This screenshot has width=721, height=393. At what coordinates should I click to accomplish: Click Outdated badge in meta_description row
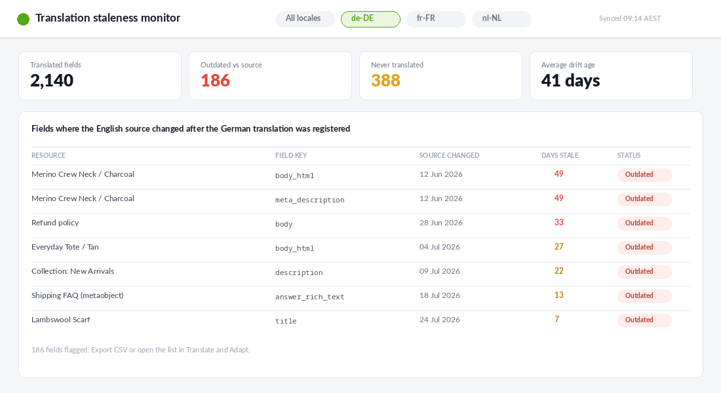(x=644, y=199)
